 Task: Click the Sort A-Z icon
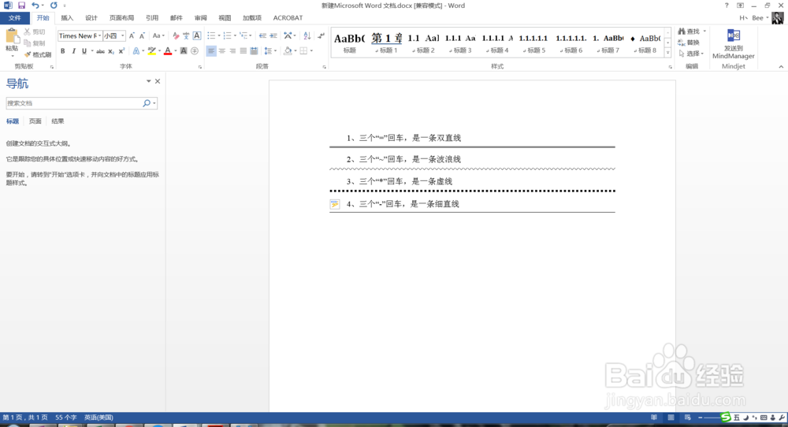click(307, 35)
